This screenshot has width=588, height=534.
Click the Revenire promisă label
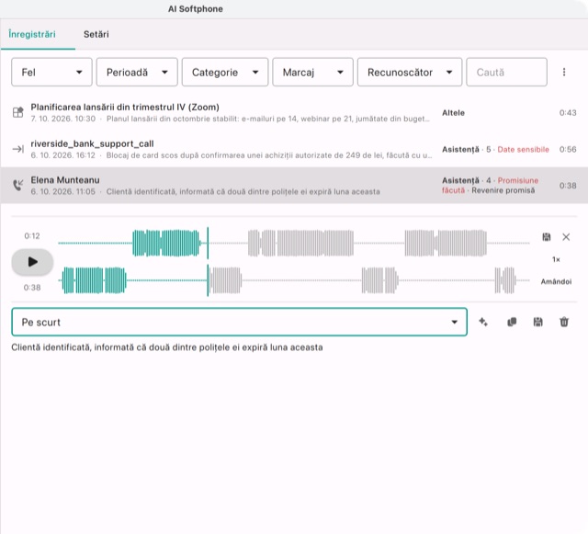point(503,190)
